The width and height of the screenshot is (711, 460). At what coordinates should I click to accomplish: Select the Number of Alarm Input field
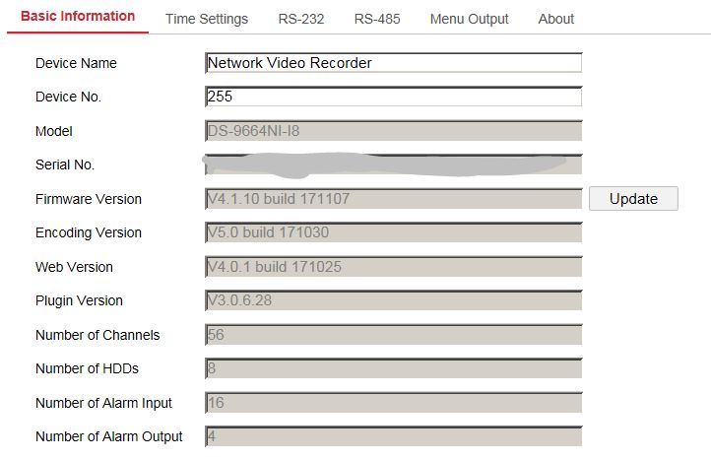click(394, 403)
